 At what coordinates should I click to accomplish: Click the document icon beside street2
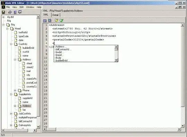point(24,67)
